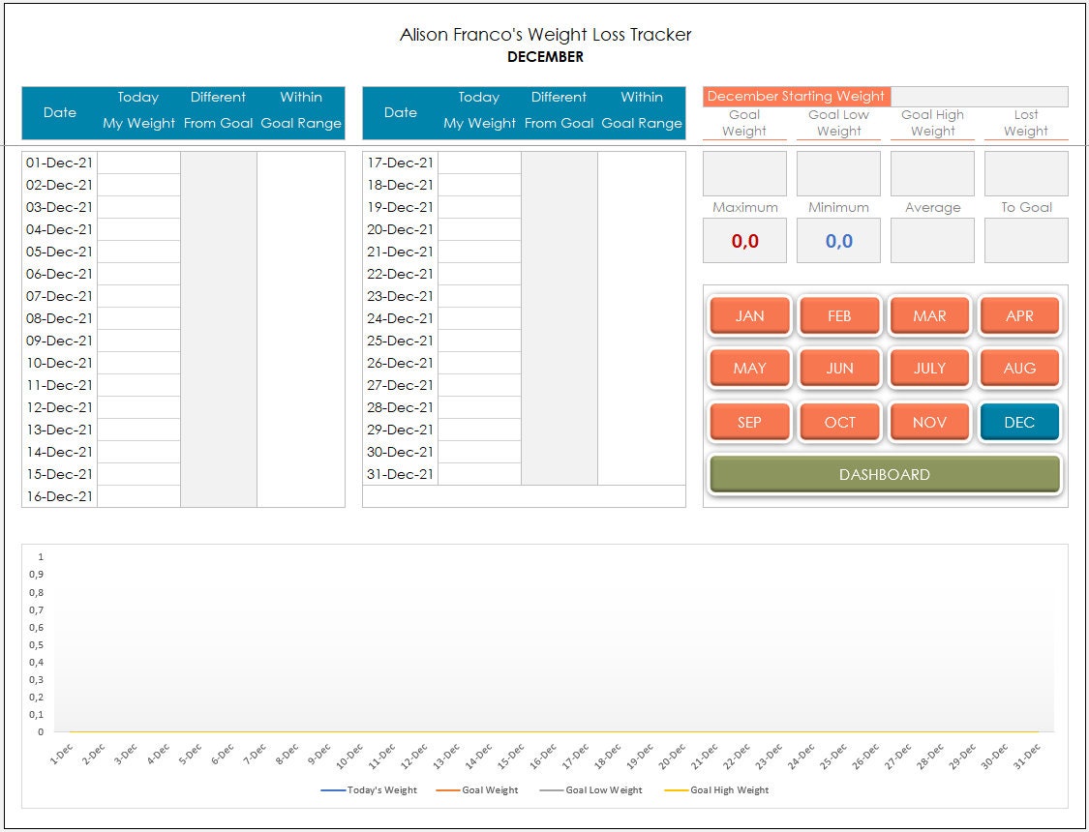
Task: Navigate to the NOV month
Action: pos(929,422)
